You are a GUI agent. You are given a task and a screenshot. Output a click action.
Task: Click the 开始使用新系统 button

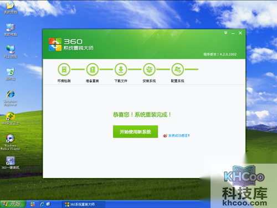coord(135,131)
